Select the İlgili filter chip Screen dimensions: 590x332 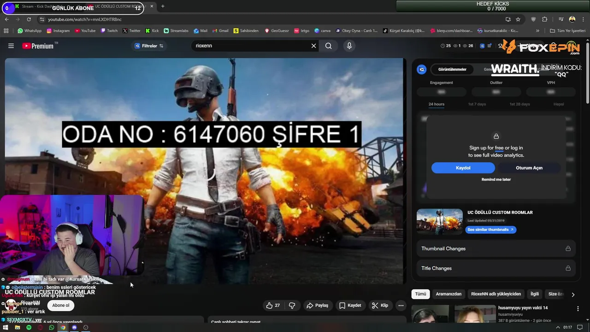coord(535,294)
